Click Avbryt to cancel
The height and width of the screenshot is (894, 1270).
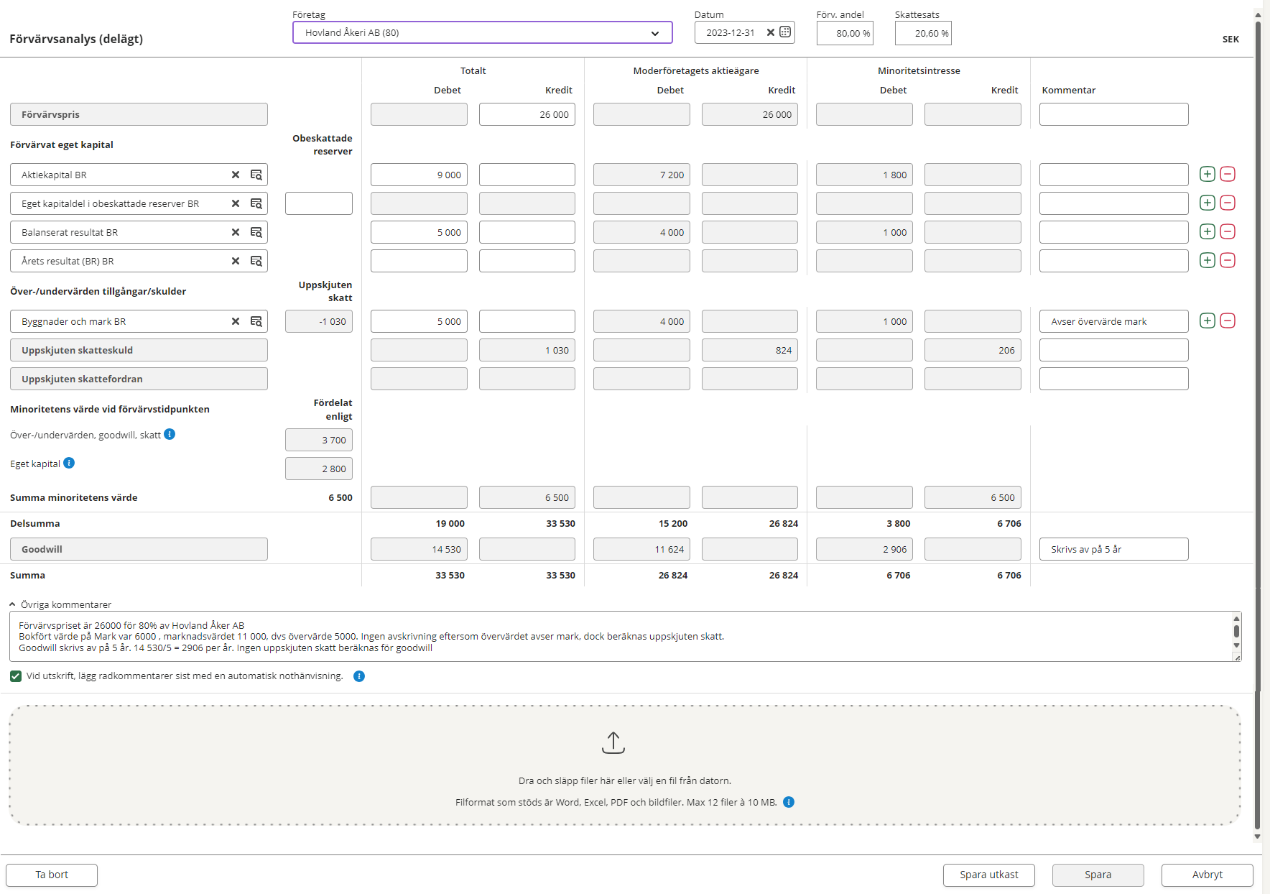tap(1207, 875)
